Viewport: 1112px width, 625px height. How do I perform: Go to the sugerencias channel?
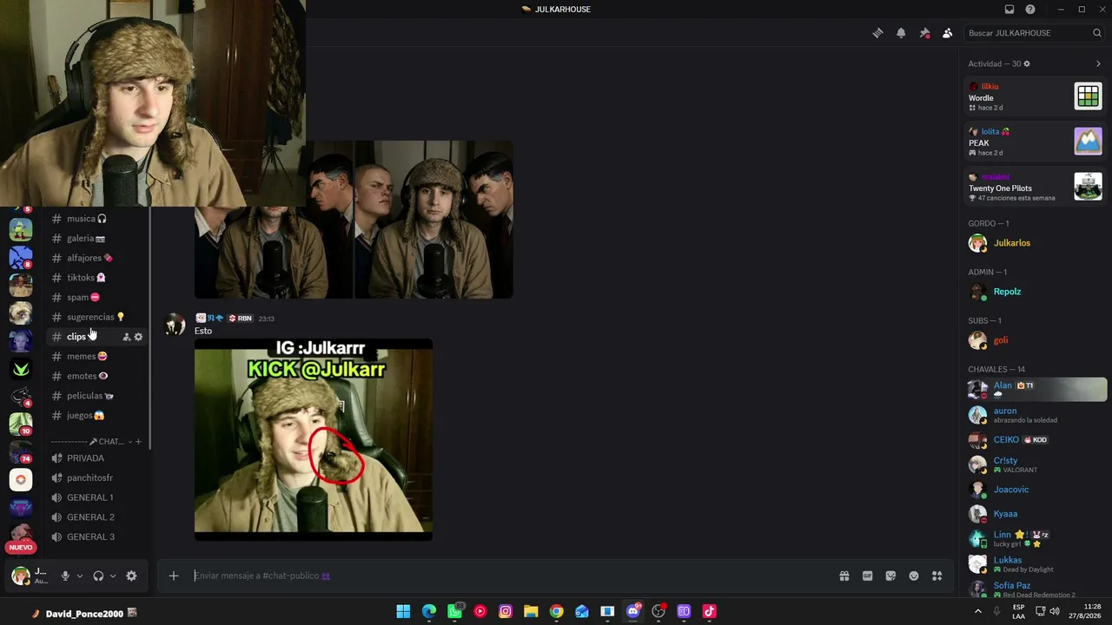click(x=96, y=317)
